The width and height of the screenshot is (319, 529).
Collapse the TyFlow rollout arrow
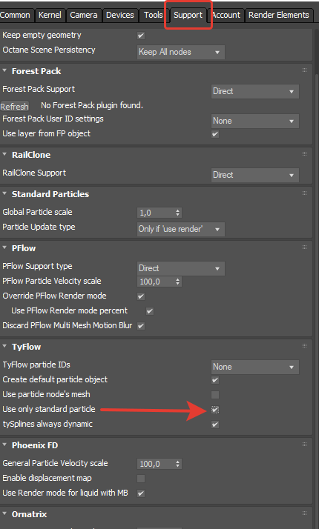tap(4, 346)
